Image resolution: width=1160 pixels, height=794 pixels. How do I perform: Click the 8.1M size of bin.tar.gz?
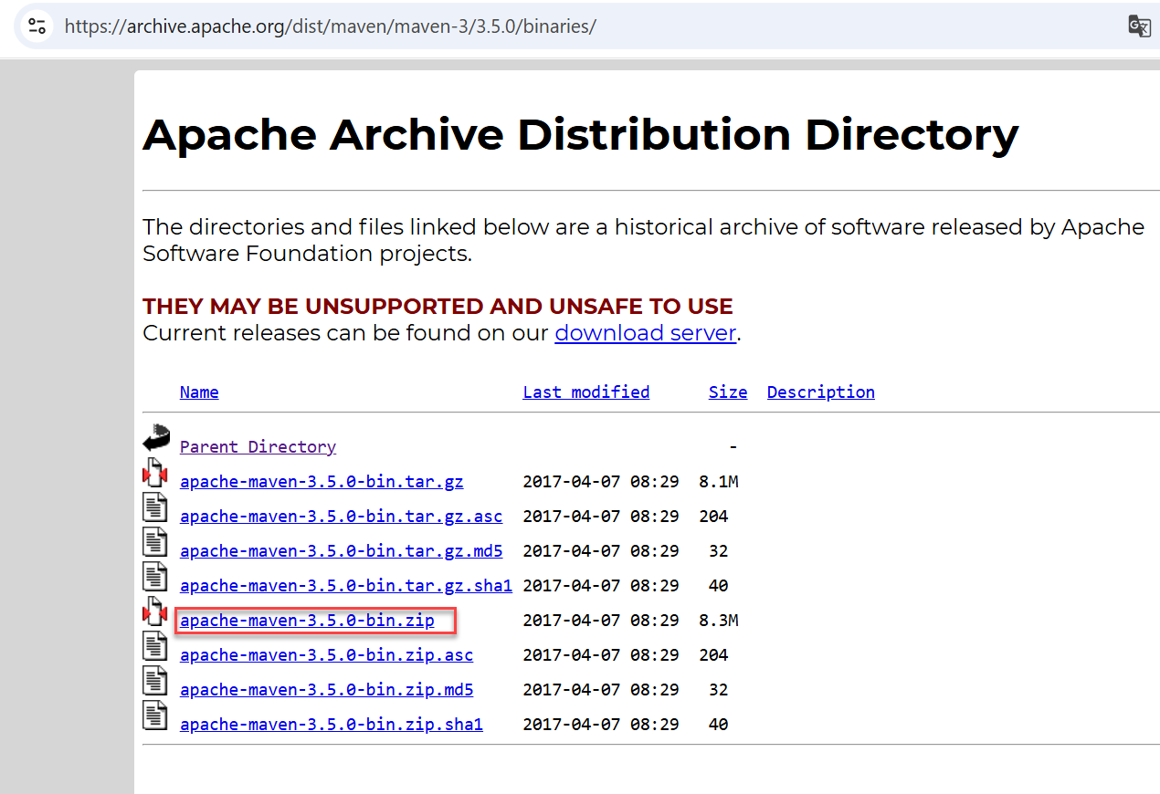coord(719,482)
